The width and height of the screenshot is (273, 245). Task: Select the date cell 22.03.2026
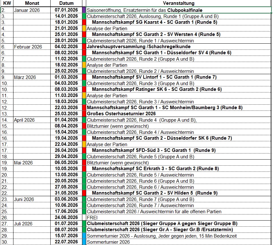point(66,108)
